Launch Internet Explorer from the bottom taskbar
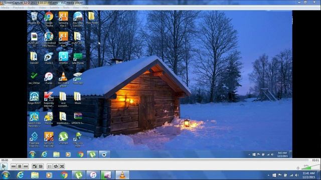Screen dimensions: 321x180 click(x=20, y=175)
